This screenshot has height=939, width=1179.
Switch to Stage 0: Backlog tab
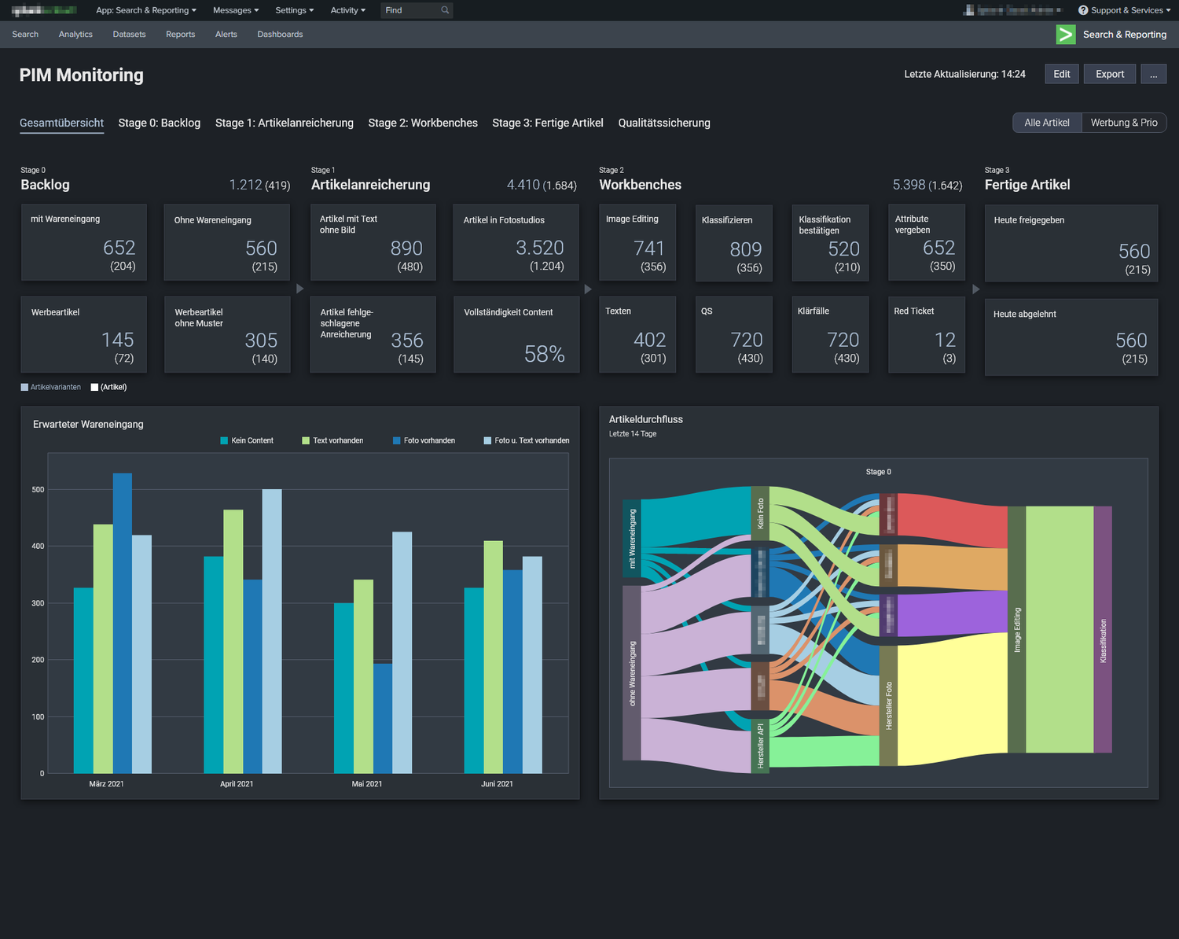point(160,123)
